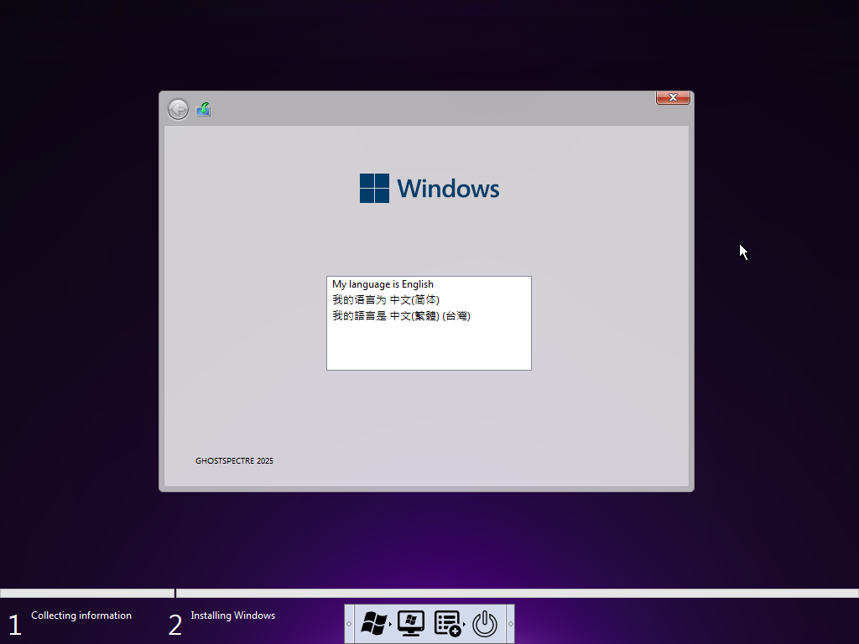Click the green install arrow icon at top left
The image size is (859, 644).
pos(203,109)
